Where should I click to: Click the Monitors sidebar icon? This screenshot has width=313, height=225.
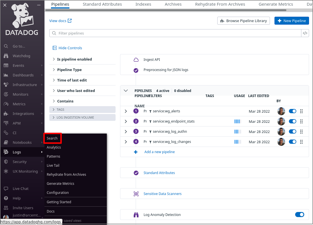tap(6, 94)
